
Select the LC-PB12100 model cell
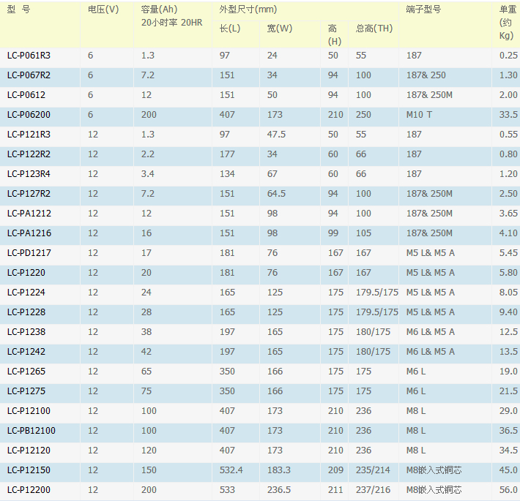(31, 431)
